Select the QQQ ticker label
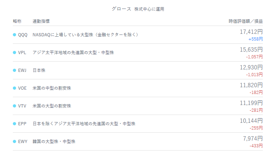The width and height of the screenshot is (270, 158). pos(23,35)
